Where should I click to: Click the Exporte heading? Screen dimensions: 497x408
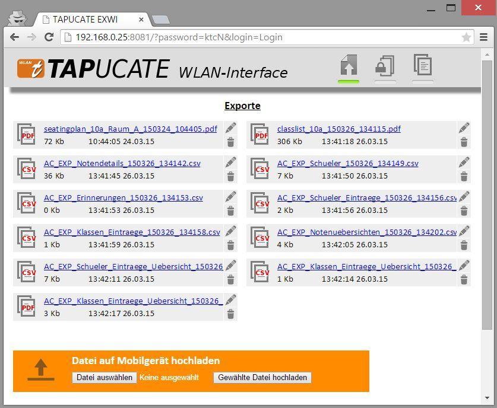click(242, 106)
